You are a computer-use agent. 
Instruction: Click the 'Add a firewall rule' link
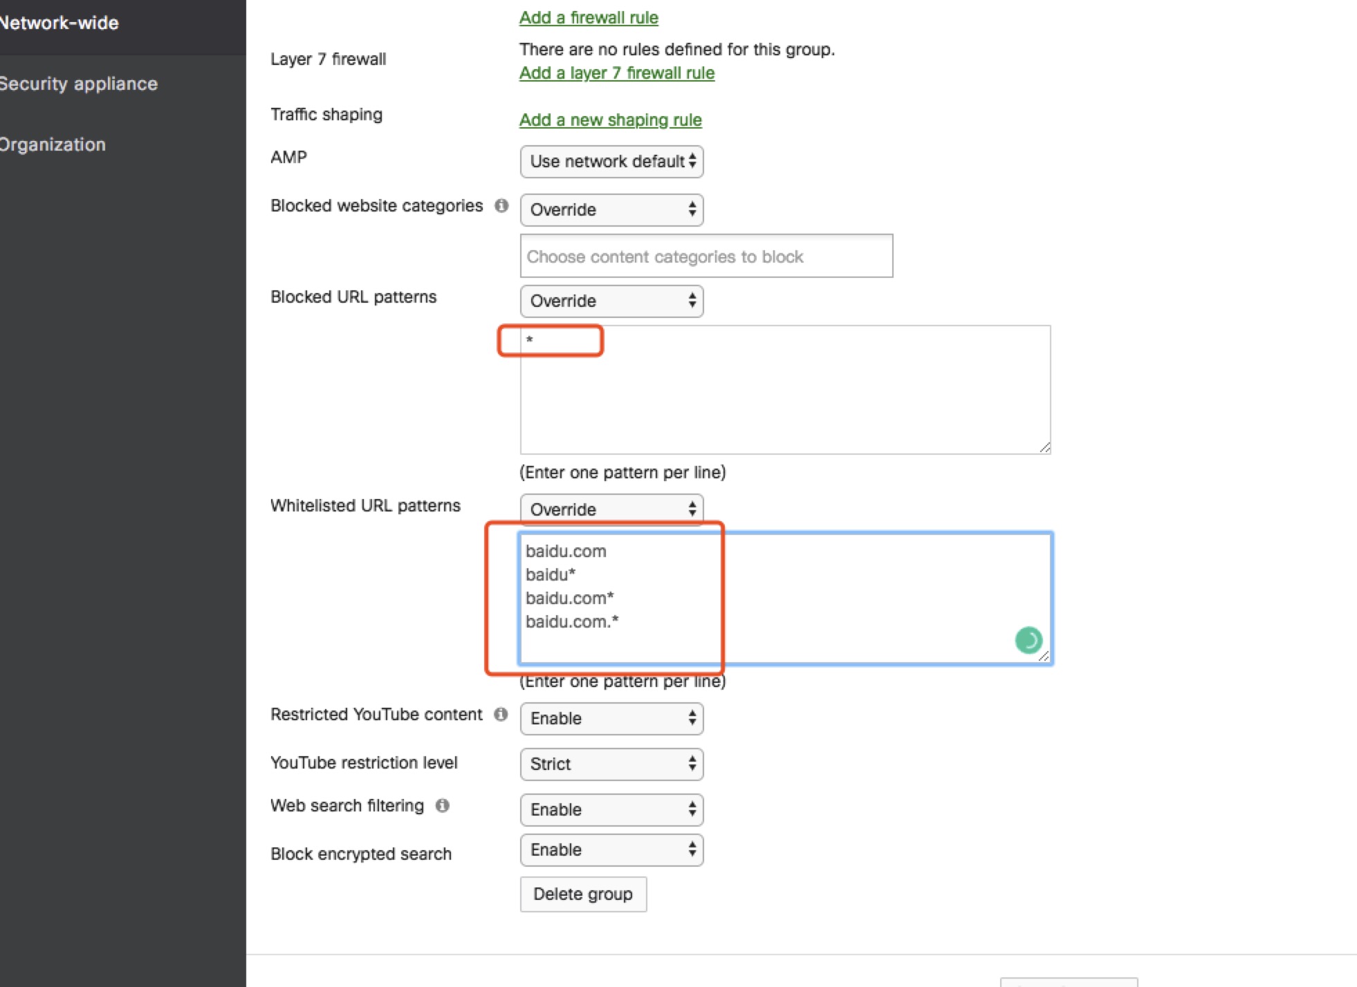pyautogui.click(x=588, y=17)
